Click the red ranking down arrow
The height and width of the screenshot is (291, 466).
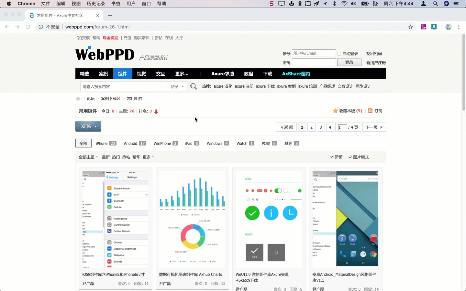tap(156, 111)
